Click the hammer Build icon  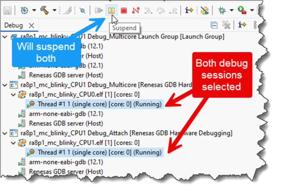click(x=45, y=10)
